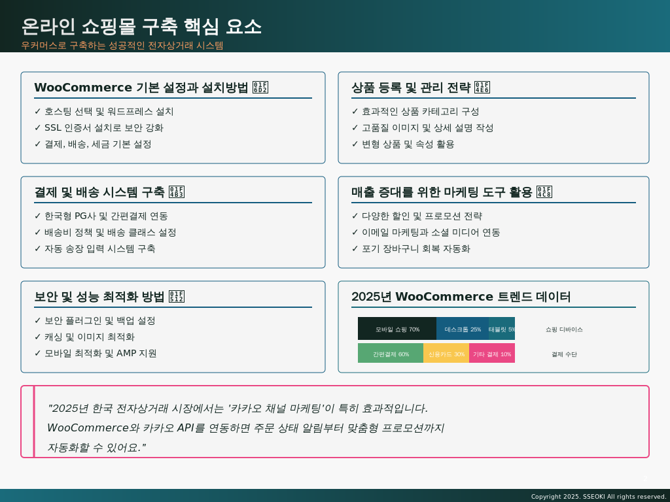Viewport: 670px width, 502px height.
Task: Click the bullet 호스팅 선택 및 워드프레스 설치
Action: click(104, 111)
